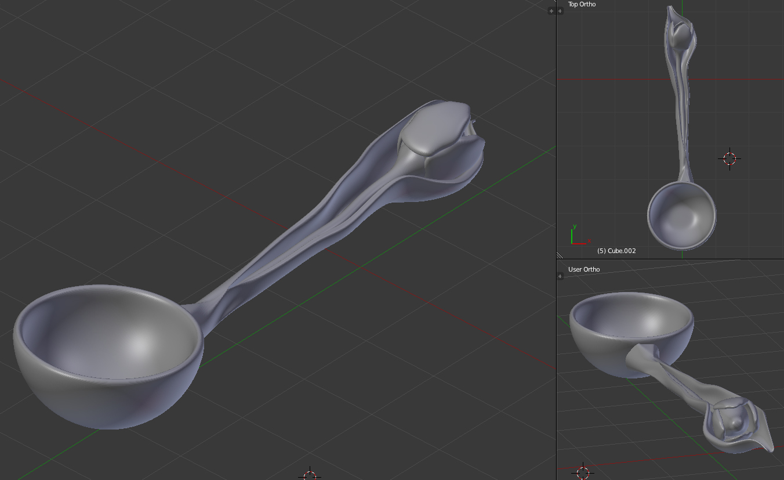This screenshot has width=784, height=480.
Task: Click the XY axis indicator in Top Ortho view
Action: [x=580, y=235]
